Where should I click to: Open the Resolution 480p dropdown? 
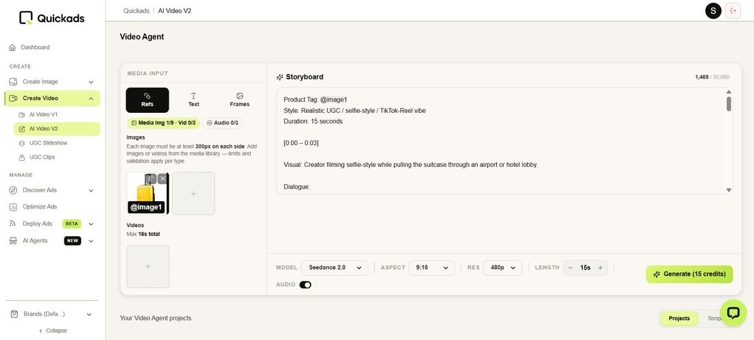click(x=502, y=267)
